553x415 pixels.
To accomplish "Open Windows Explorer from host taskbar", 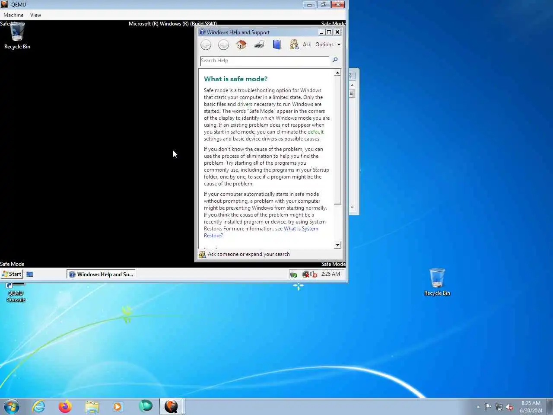I will [x=92, y=406].
